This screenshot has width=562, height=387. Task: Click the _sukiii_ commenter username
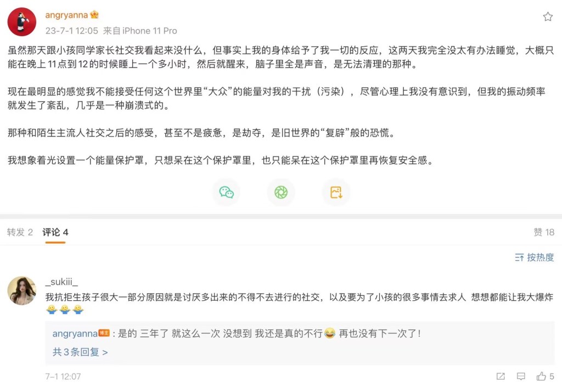[61, 282]
